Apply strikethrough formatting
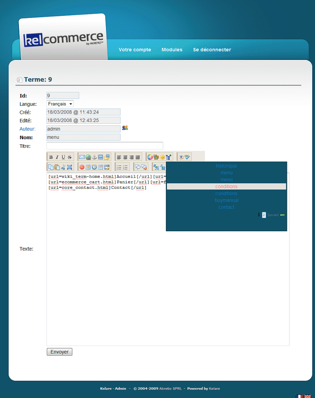The width and height of the screenshot is (315, 398). click(x=70, y=157)
